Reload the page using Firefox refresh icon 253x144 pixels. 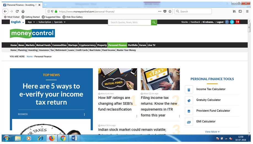pyautogui.click(x=17, y=12)
